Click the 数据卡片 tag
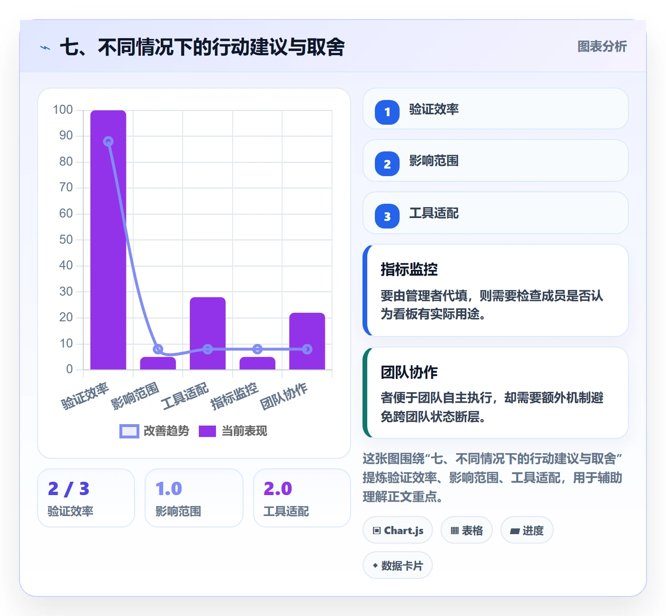 (x=398, y=566)
